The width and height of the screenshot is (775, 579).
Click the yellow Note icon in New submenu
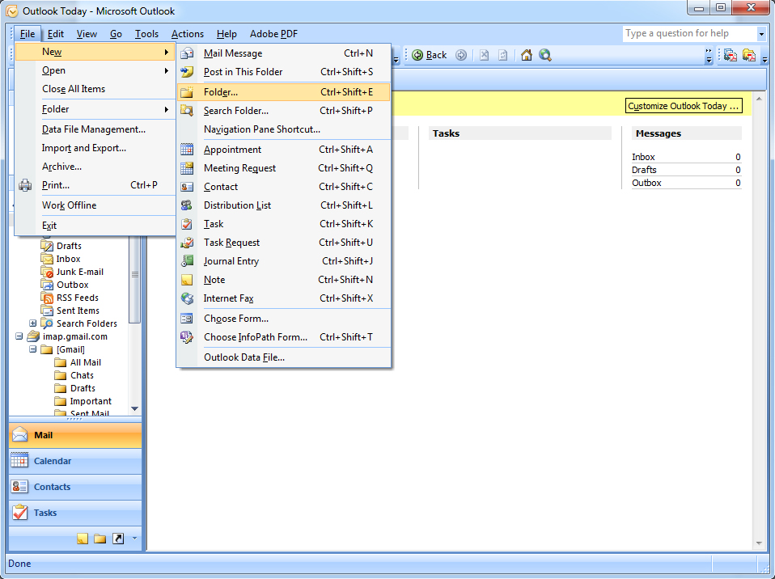click(x=187, y=280)
